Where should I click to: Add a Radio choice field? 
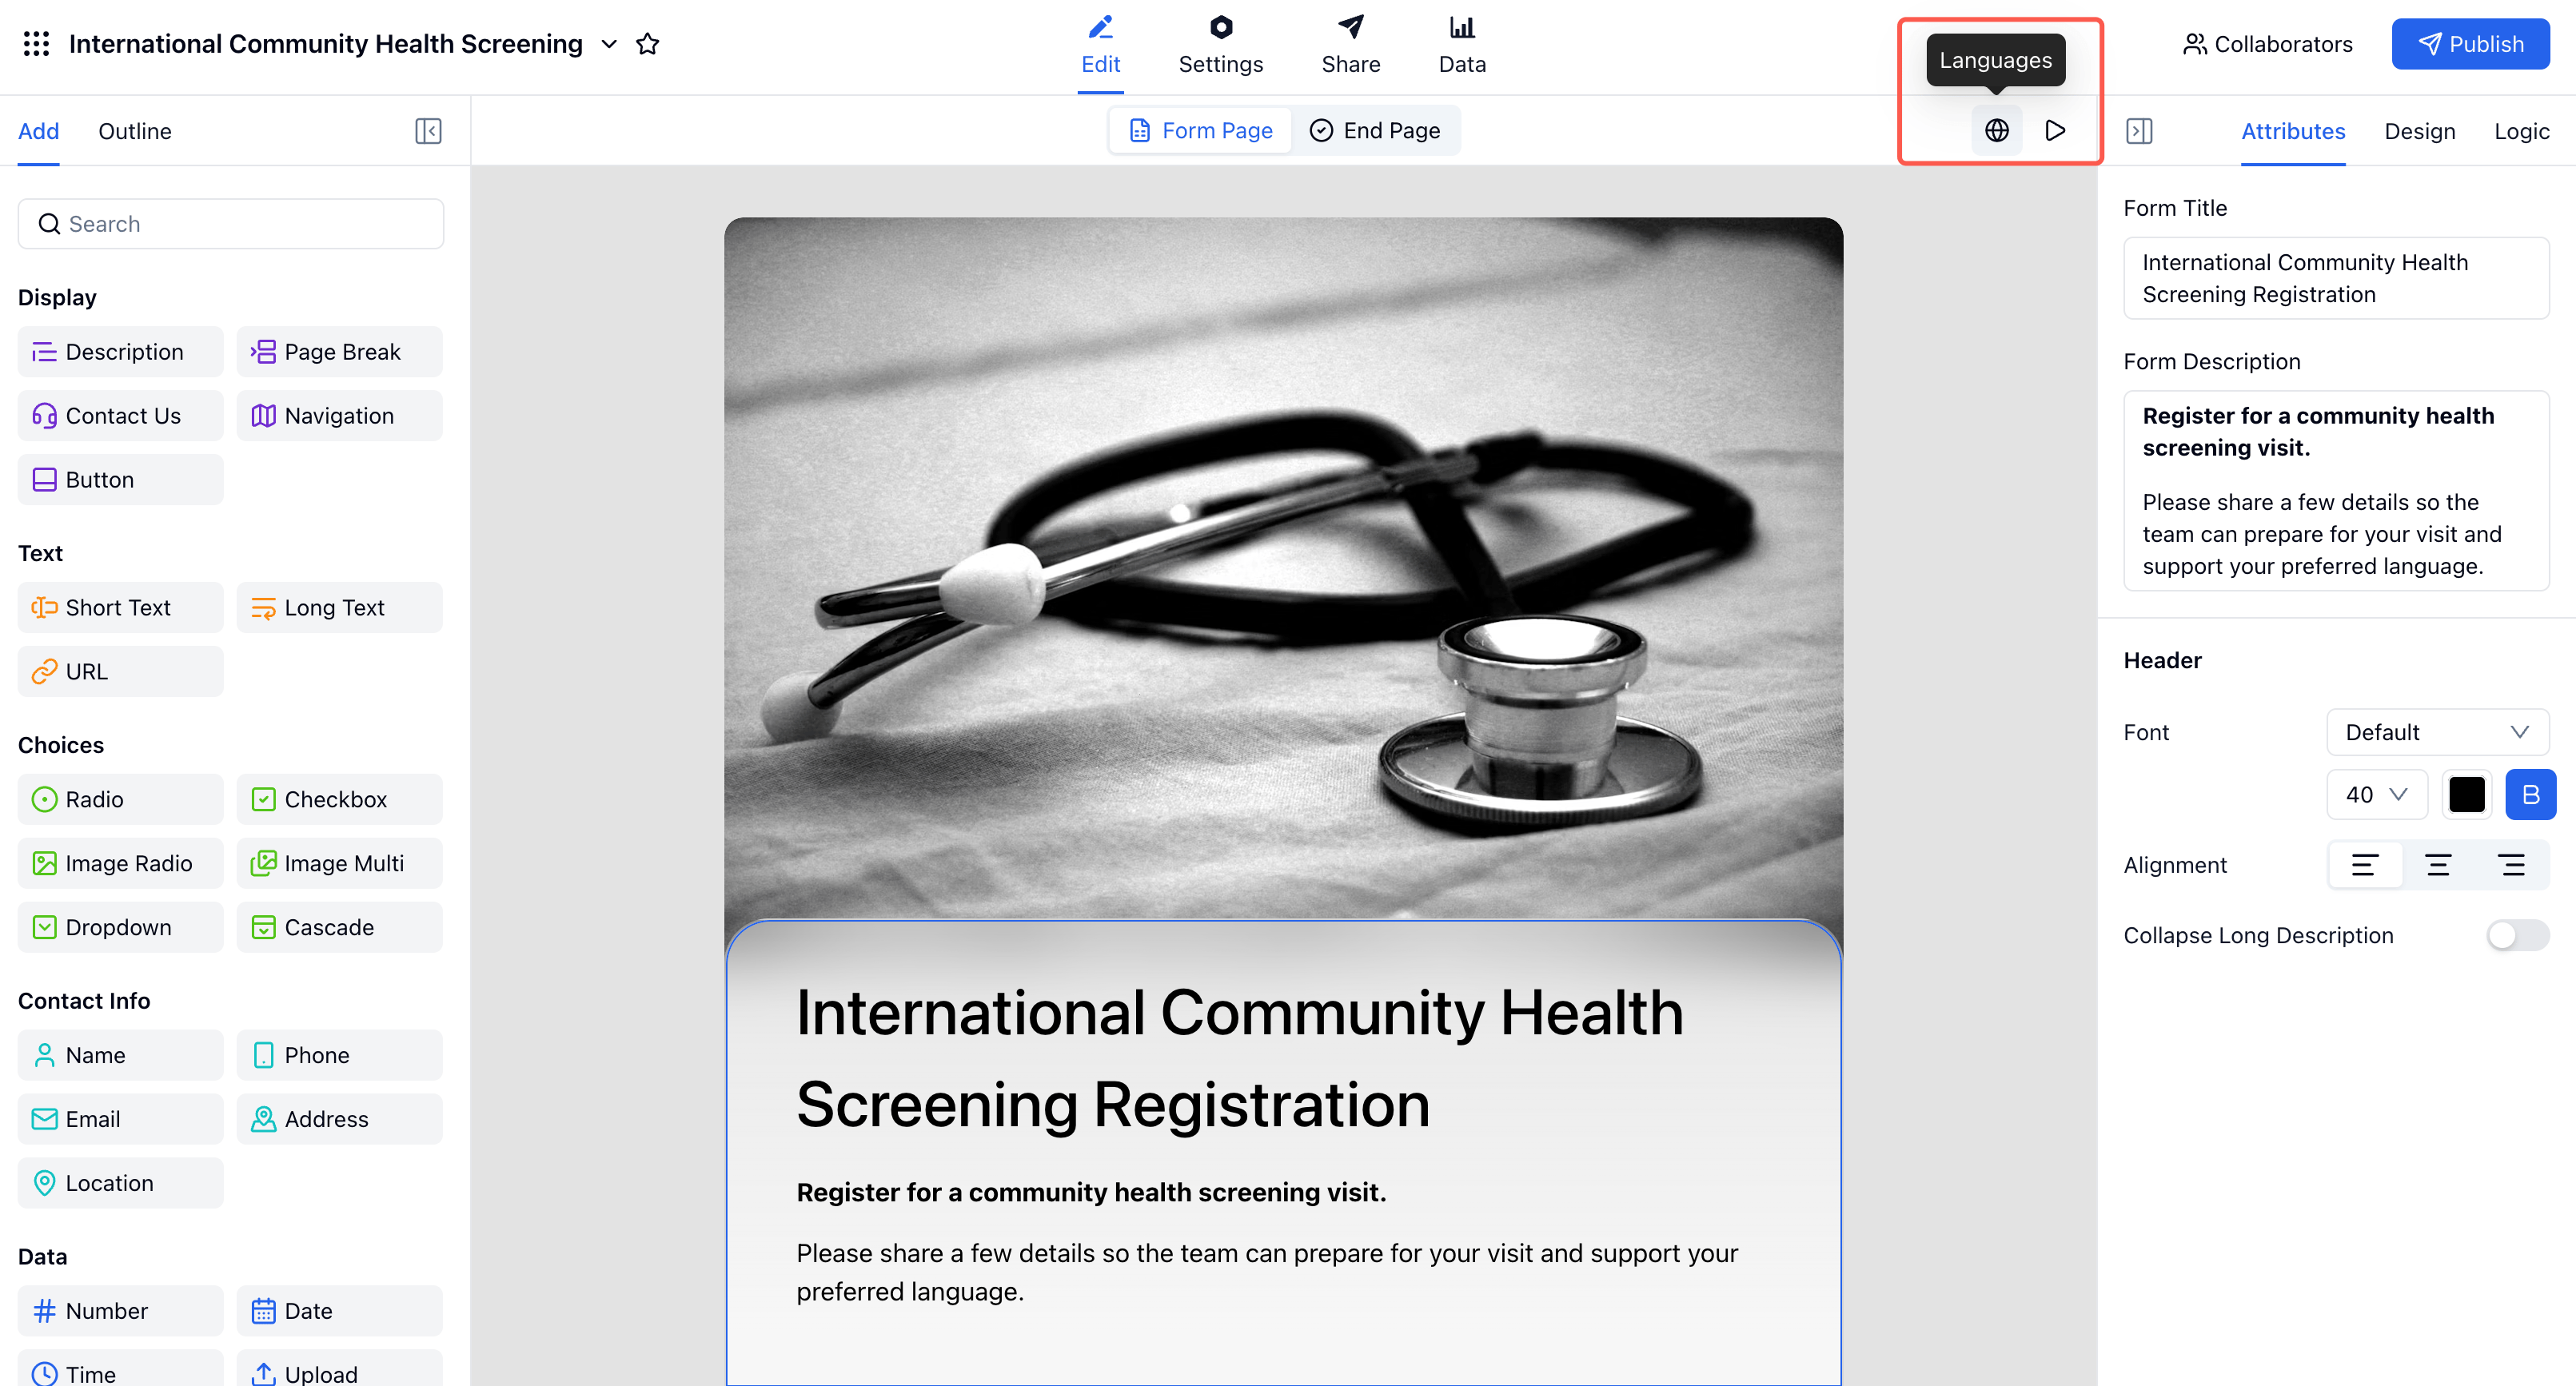click(x=120, y=800)
